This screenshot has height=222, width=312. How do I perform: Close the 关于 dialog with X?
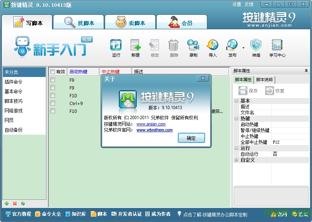[203, 78]
